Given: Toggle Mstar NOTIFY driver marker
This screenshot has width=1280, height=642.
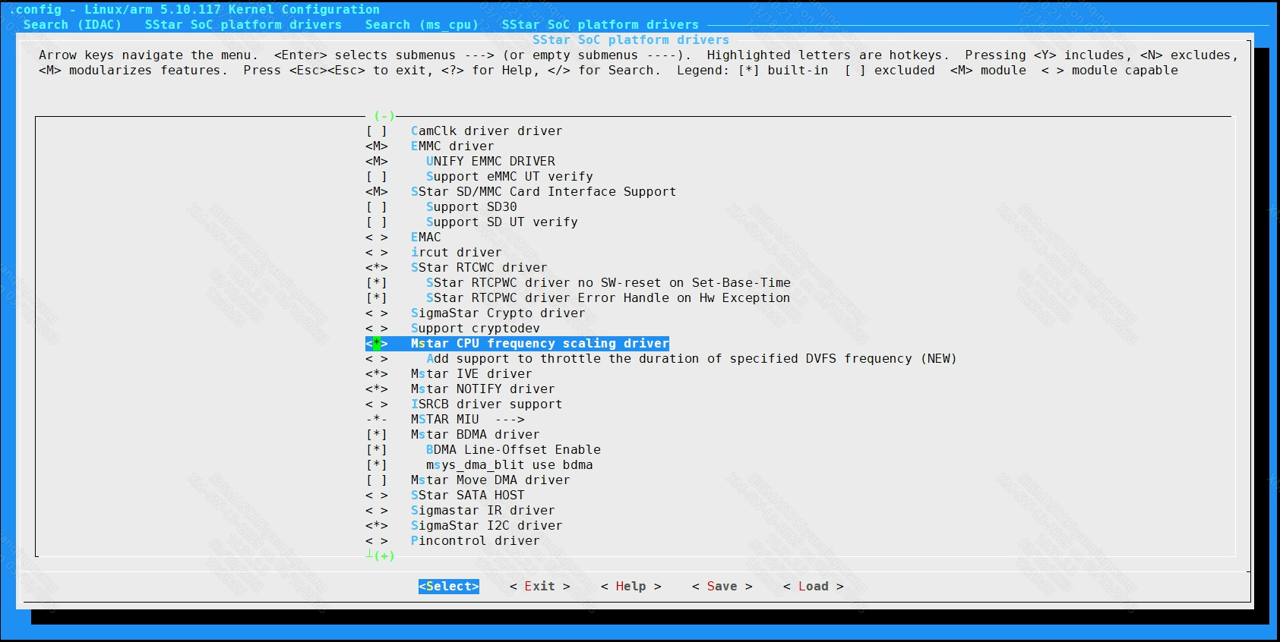Looking at the screenshot, I should [377, 389].
